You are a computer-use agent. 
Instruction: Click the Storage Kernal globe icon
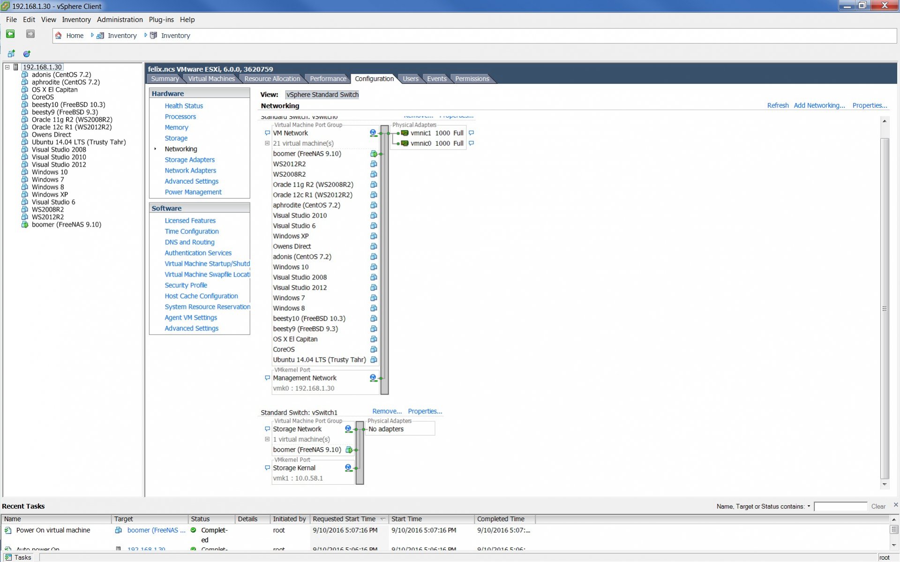[348, 468]
